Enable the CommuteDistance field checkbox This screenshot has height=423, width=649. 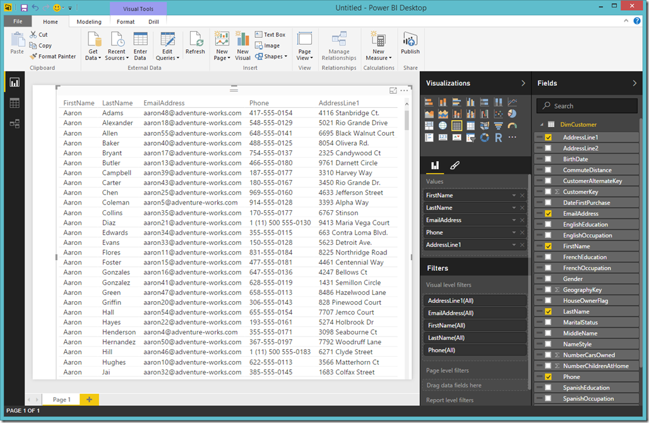pyautogui.click(x=548, y=170)
